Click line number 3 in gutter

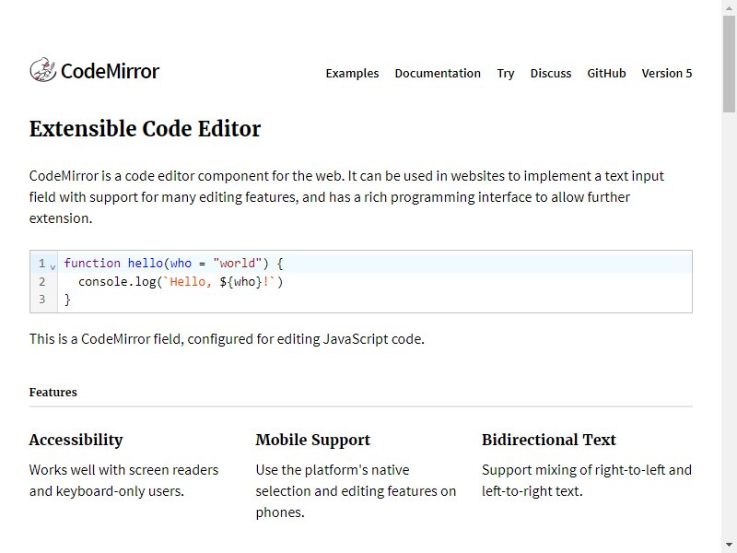click(x=41, y=299)
